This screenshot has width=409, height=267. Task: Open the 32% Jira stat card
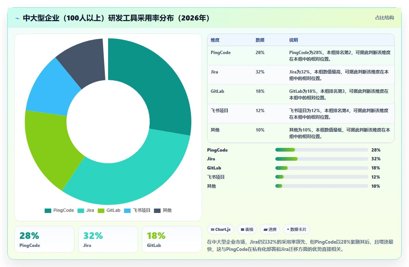point(108,239)
